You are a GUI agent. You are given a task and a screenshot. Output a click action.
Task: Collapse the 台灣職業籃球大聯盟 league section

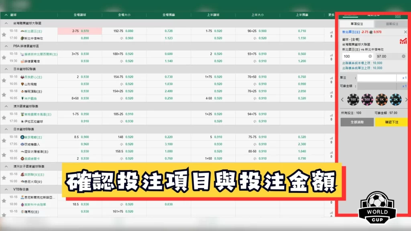click(6, 22)
